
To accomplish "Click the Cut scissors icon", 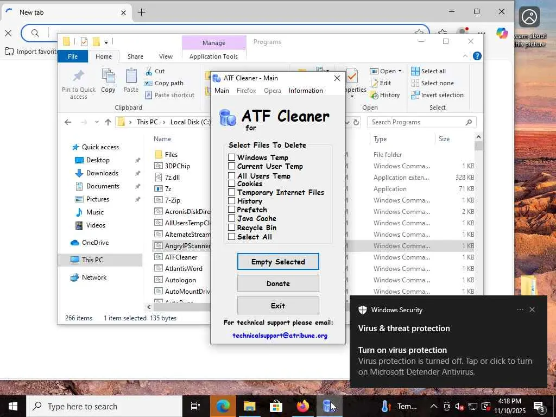I will [x=149, y=71].
